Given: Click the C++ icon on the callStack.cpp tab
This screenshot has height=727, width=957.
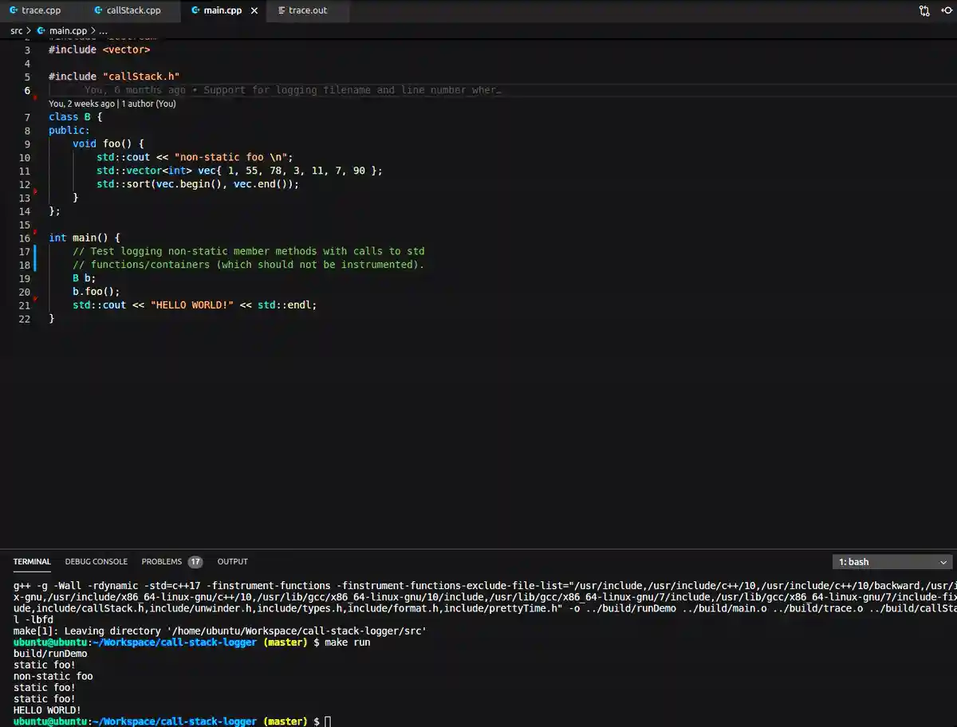Looking at the screenshot, I should click(99, 10).
